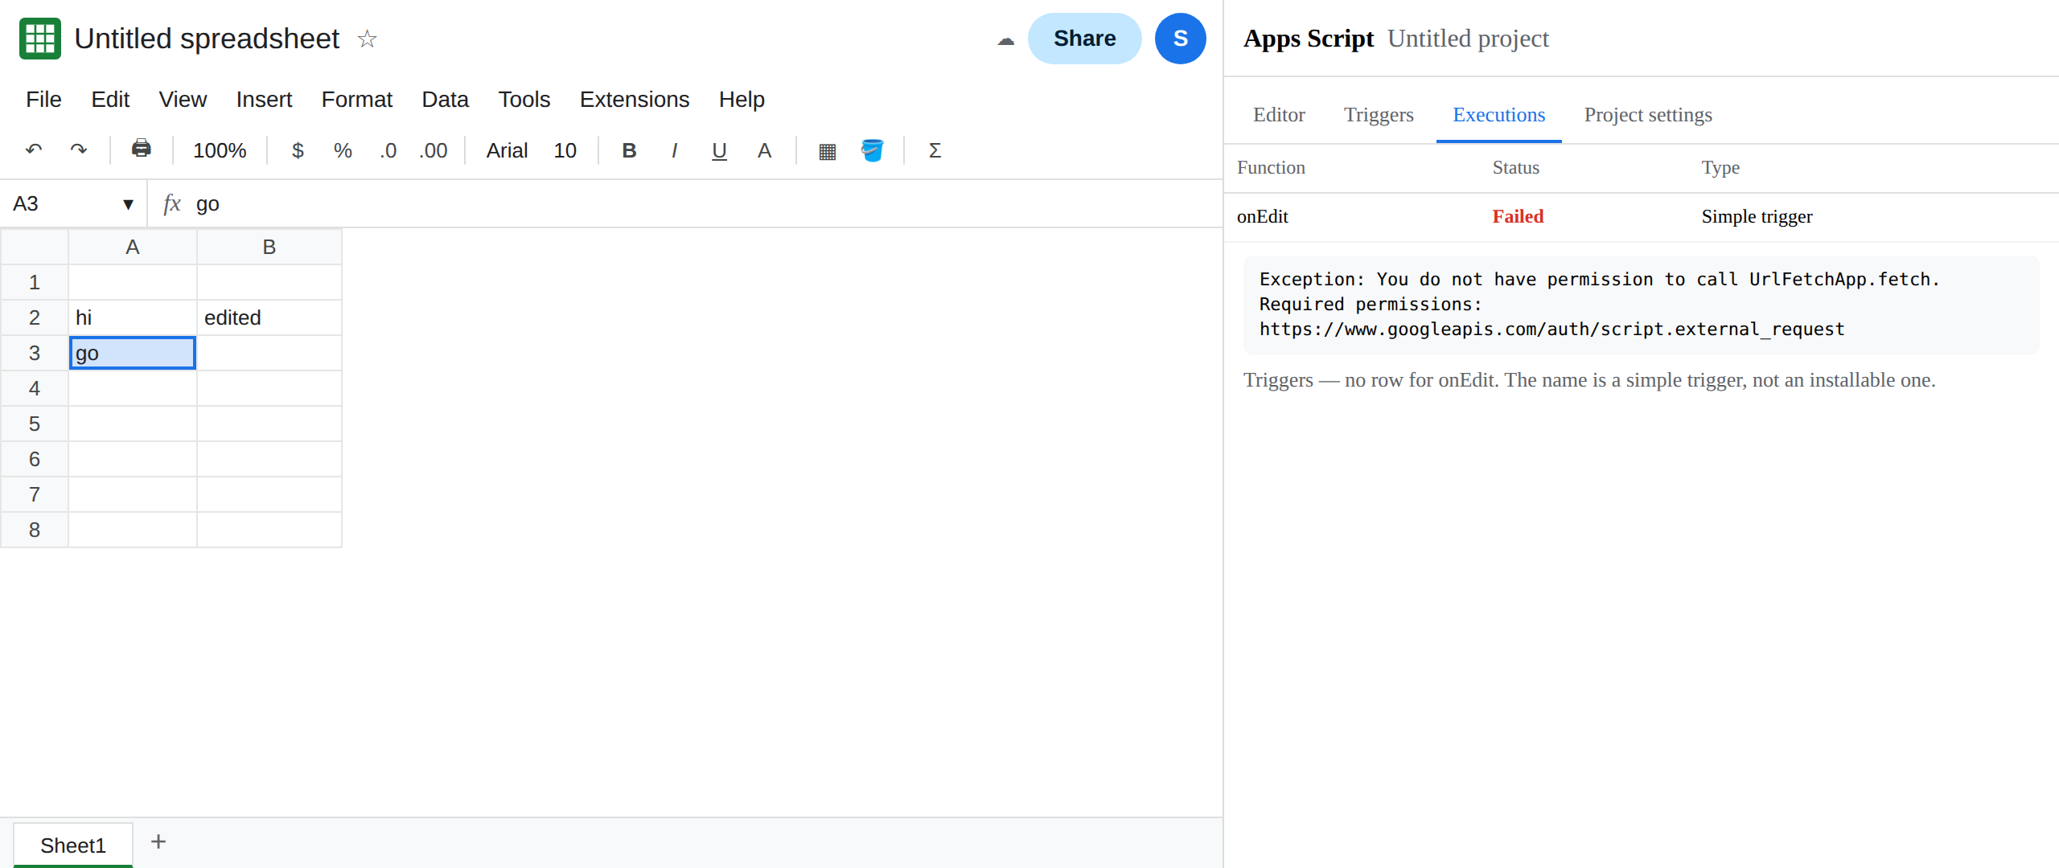Open the Data menu
The width and height of the screenshot is (2059, 868).
pos(445,100)
